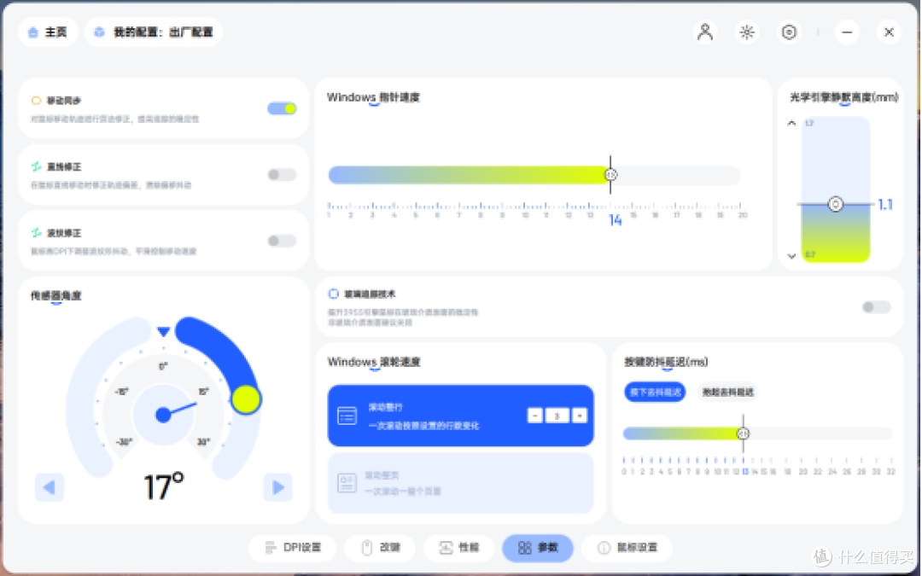Open the 我的配置 profile selector
The width and height of the screenshot is (922, 576).
(x=154, y=32)
